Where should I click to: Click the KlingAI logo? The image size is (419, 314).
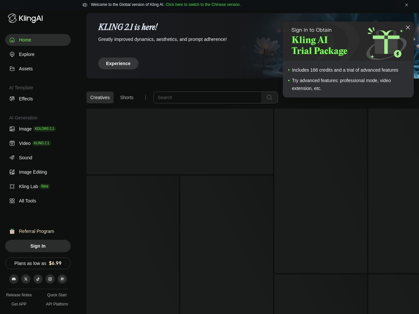(x=26, y=18)
